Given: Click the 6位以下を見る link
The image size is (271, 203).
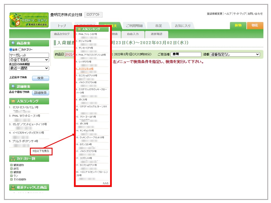Looking at the screenshot, I should (41, 151).
